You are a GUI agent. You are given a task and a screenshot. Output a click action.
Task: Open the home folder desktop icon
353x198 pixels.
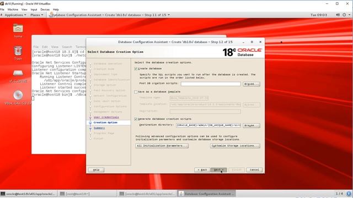pos(18,29)
